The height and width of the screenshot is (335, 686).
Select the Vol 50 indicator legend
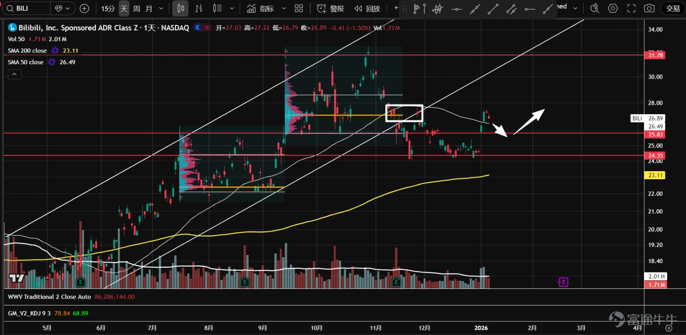coord(16,39)
